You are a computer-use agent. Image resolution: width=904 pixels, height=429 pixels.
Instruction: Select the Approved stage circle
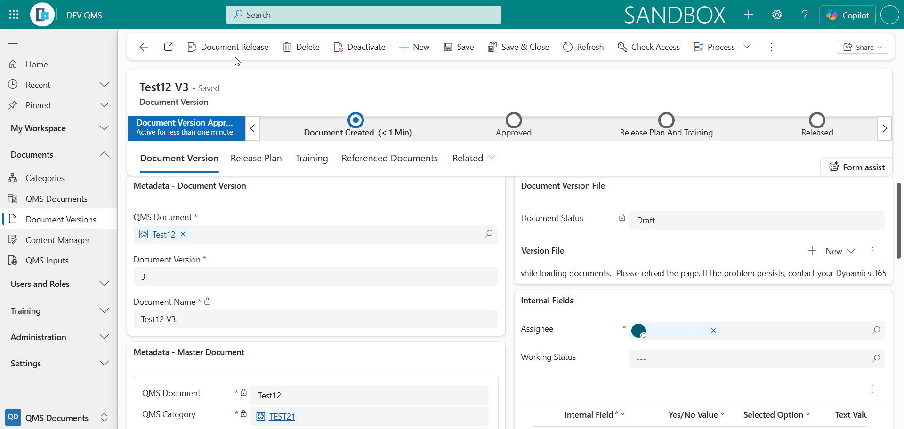coord(514,120)
